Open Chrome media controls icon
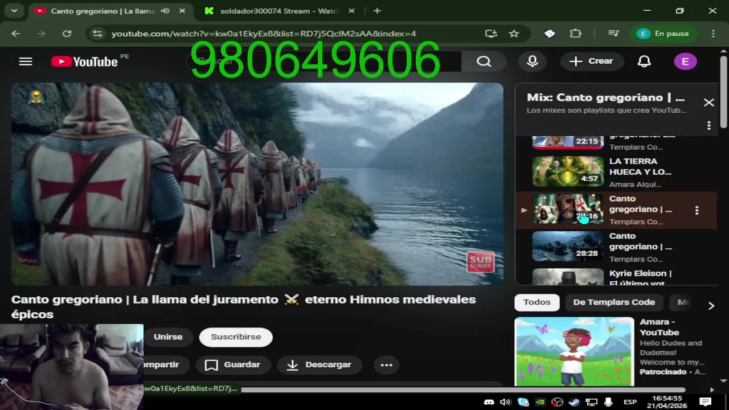729x410 pixels. (x=613, y=34)
